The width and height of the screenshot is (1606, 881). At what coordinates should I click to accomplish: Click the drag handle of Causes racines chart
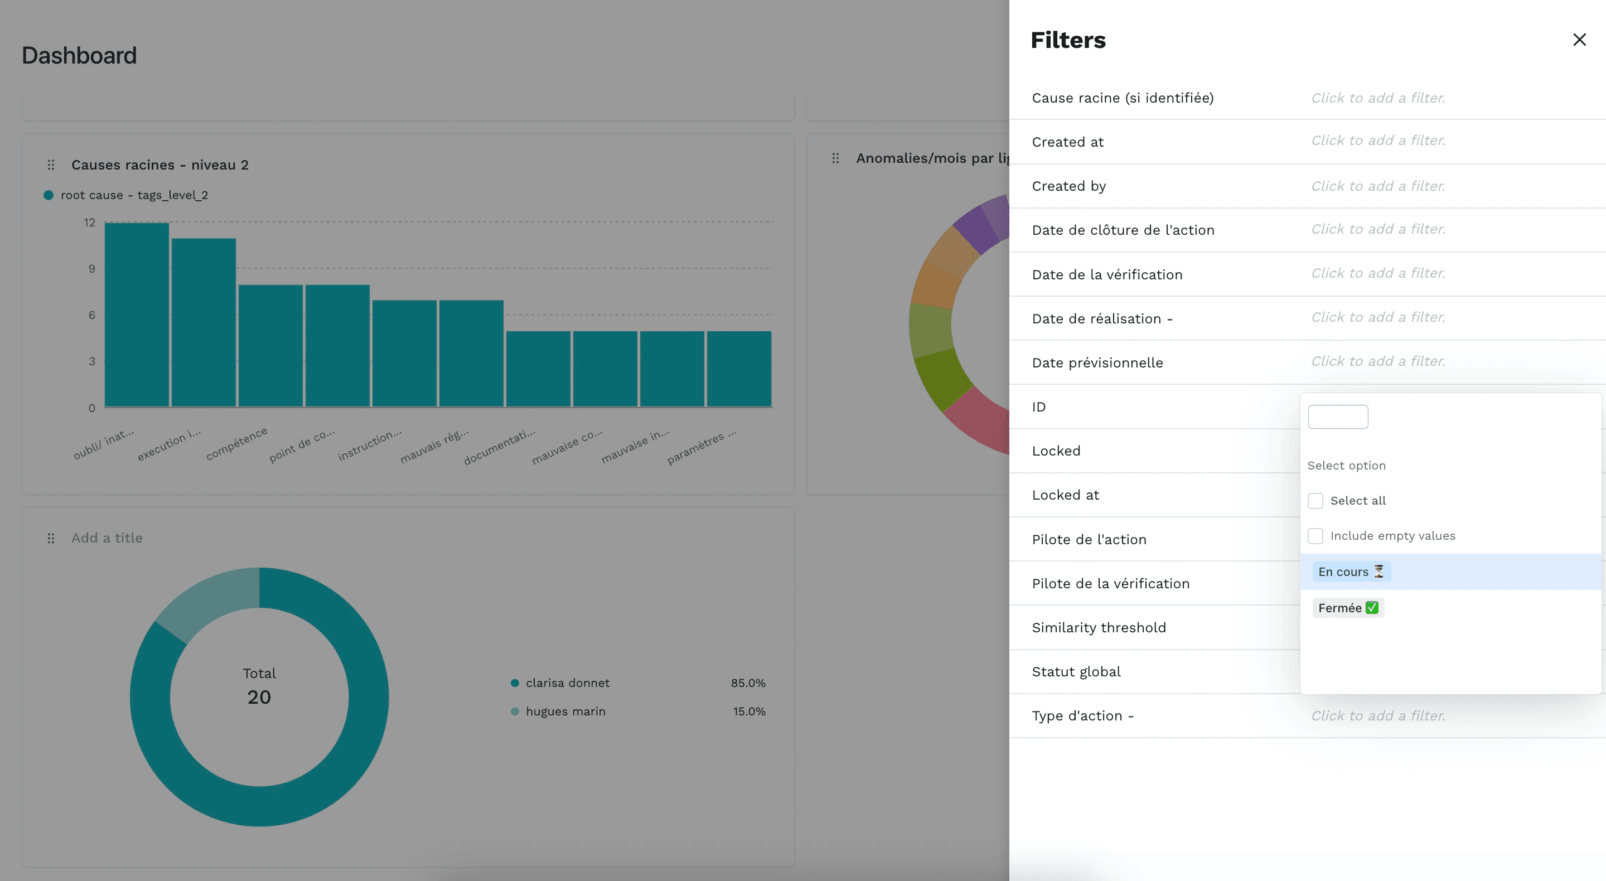(x=51, y=164)
